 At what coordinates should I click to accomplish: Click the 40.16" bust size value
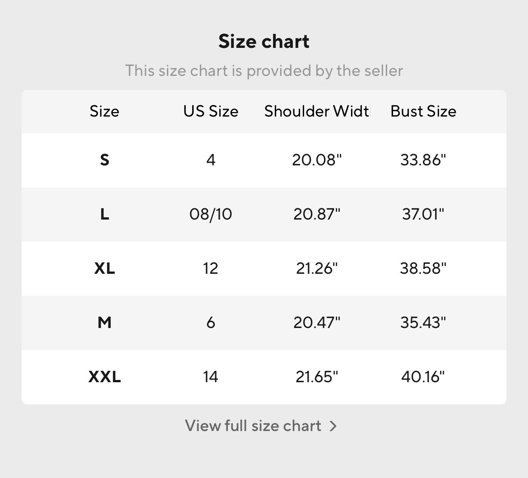[x=423, y=377]
